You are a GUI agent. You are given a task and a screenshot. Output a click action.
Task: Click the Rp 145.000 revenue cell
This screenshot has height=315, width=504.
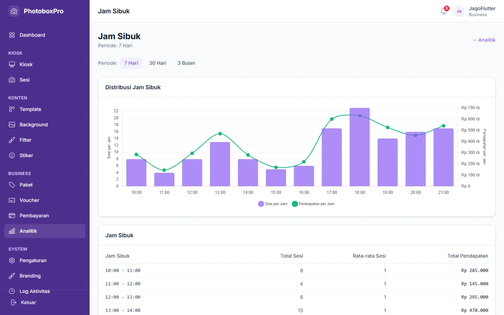coord(475,284)
